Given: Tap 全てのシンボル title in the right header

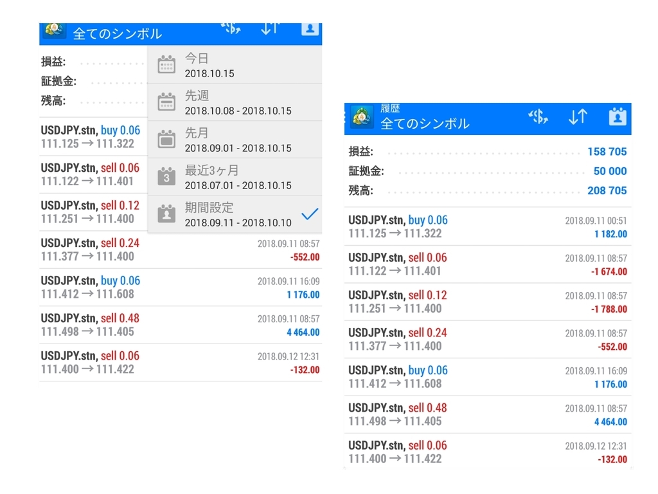Looking at the screenshot, I should click(425, 123).
